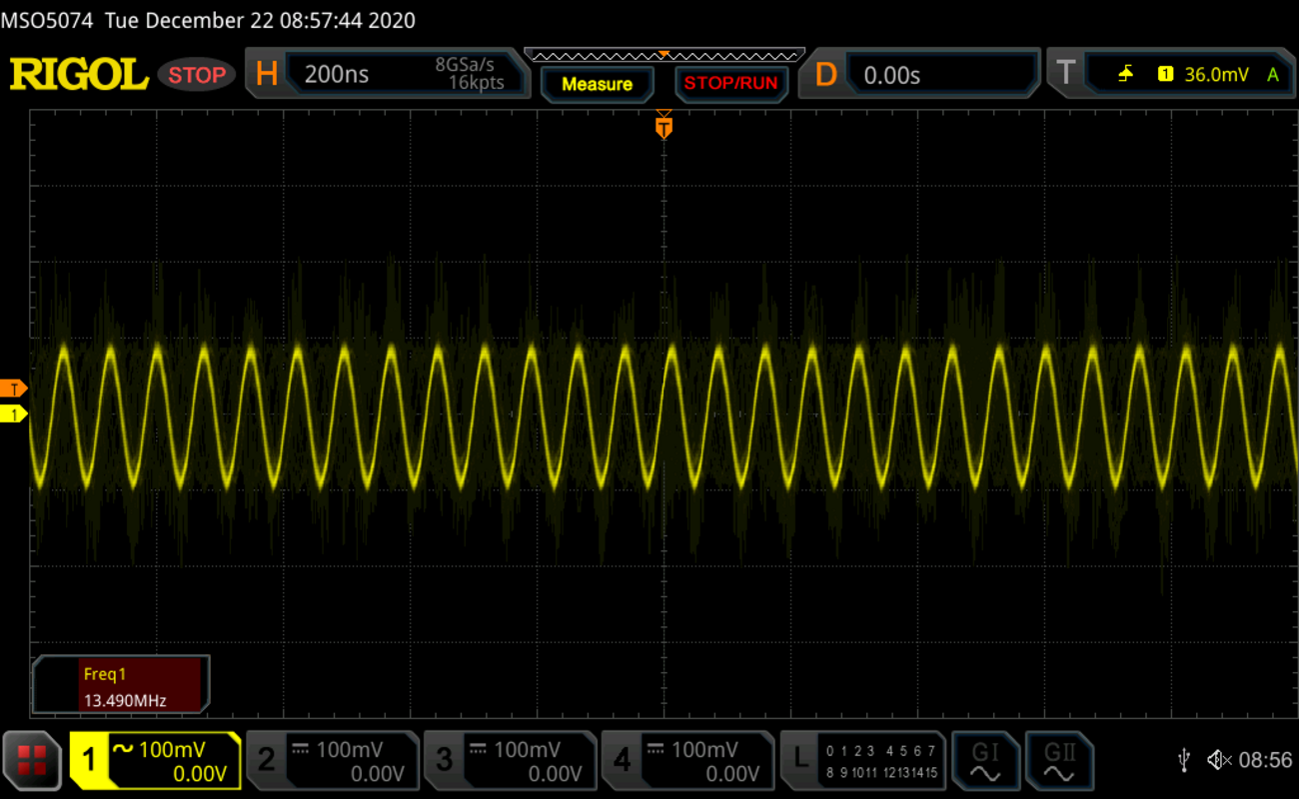Click the USB connection status icon
The image size is (1299, 799).
coord(1183,761)
